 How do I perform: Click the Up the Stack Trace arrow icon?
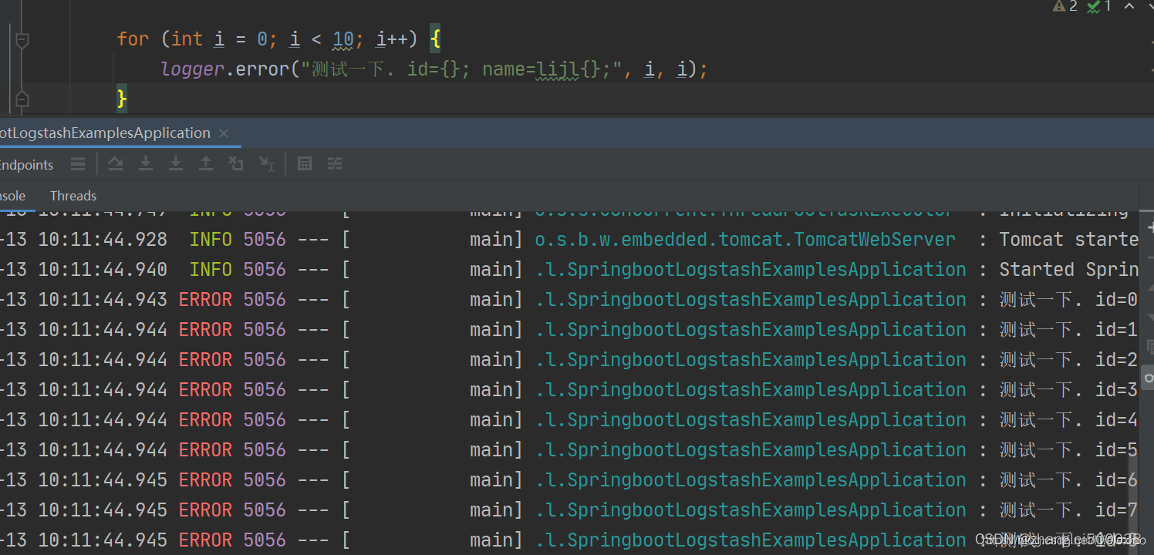pos(204,163)
